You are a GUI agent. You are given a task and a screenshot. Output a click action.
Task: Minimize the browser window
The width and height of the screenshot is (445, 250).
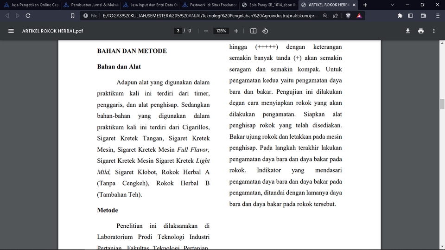coord(407,5)
